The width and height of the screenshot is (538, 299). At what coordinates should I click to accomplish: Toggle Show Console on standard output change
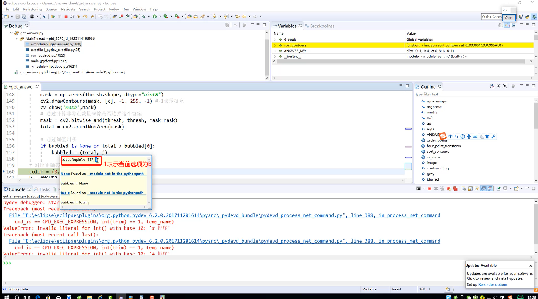coord(483,188)
